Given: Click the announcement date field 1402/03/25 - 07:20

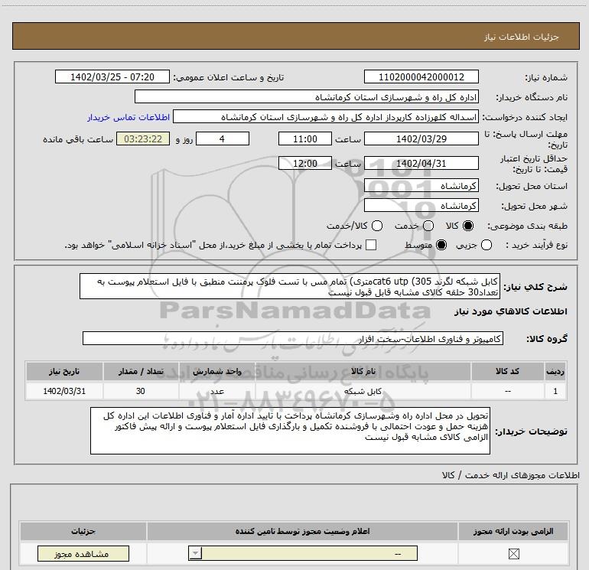Looking at the screenshot, I should click(112, 77).
